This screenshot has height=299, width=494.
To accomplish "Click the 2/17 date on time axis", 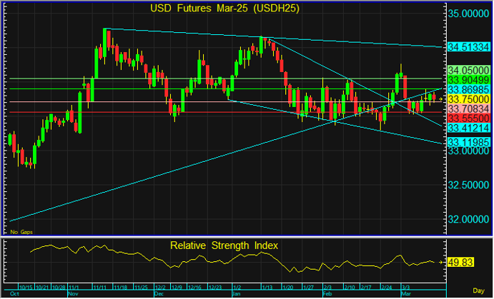I will 366,288.
